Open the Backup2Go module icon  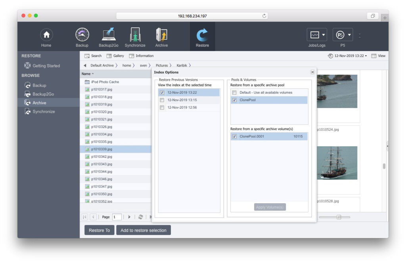coord(109,35)
